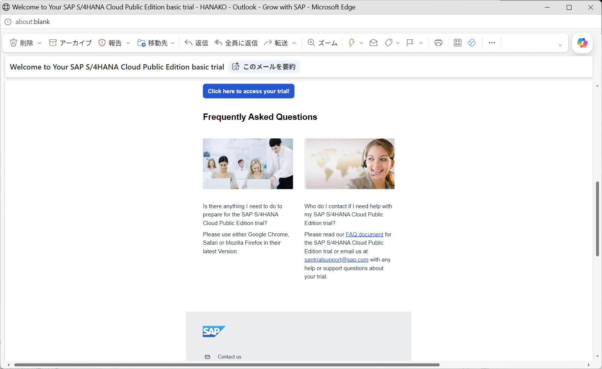Mark message read/unread with envelope icon
The image size is (602, 369).
374,43
